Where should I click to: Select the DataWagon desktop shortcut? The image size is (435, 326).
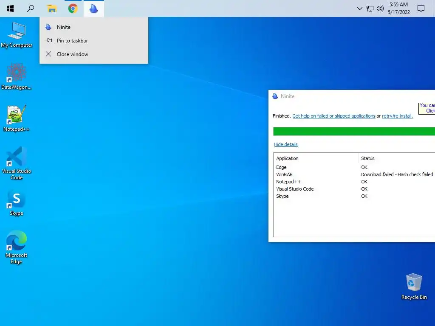click(x=17, y=76)
